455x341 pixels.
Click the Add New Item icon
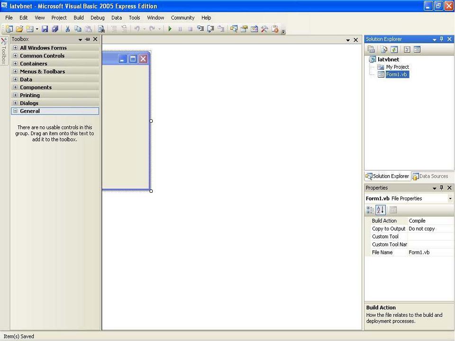point(29,29)
